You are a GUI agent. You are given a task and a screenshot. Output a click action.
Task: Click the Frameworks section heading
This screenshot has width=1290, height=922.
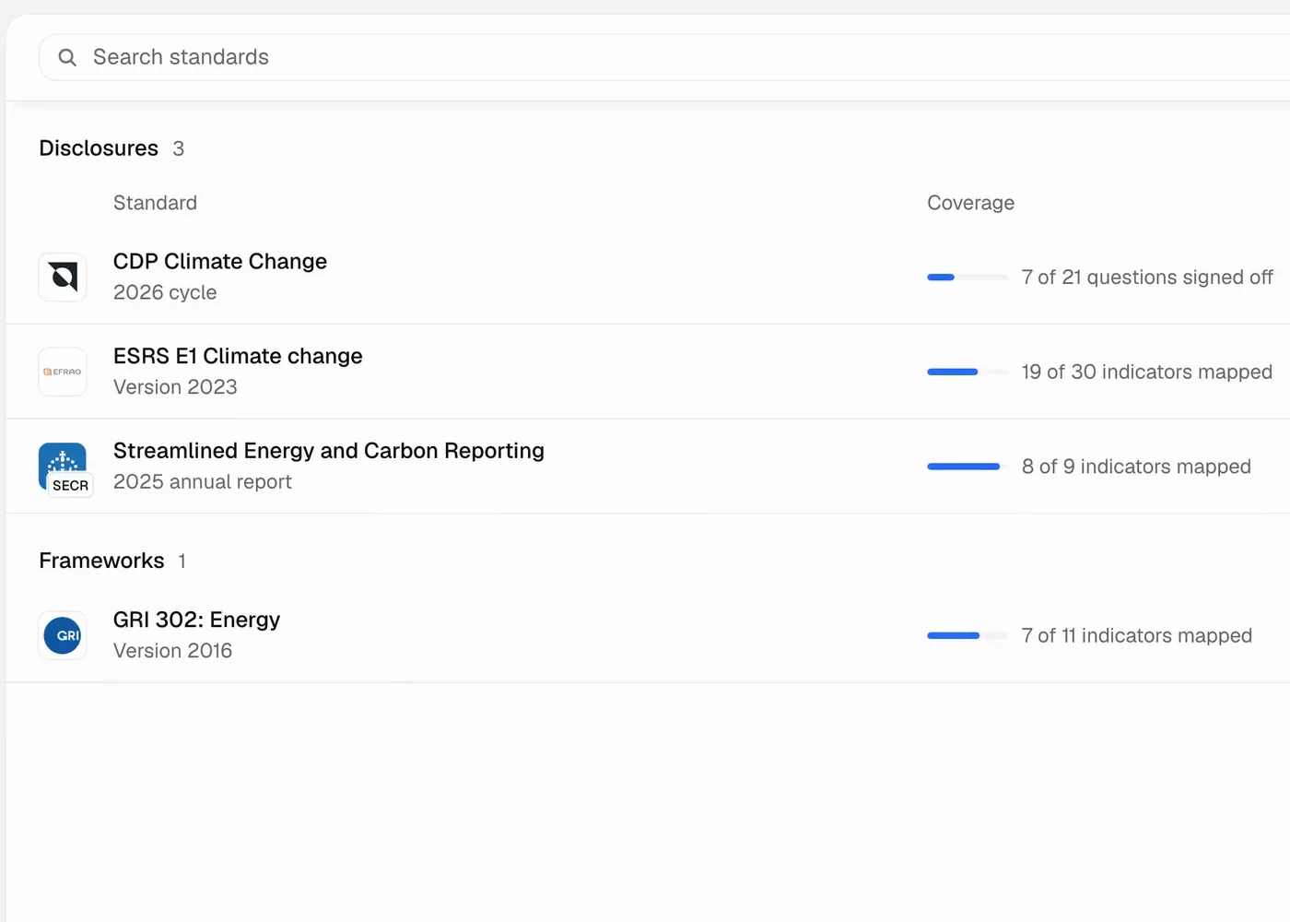click(101, 561)
